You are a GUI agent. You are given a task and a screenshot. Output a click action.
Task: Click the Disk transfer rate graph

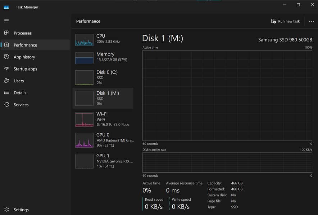tap(227, 163)
